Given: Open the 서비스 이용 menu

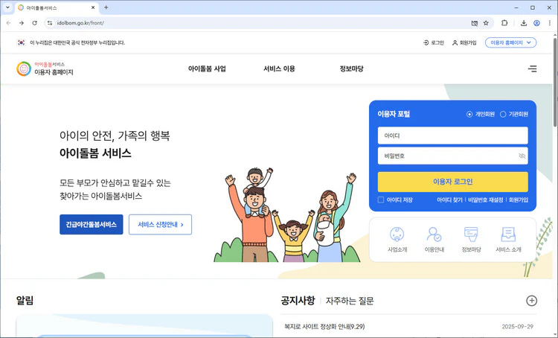Looking at the screenshot, I should 279,68.
